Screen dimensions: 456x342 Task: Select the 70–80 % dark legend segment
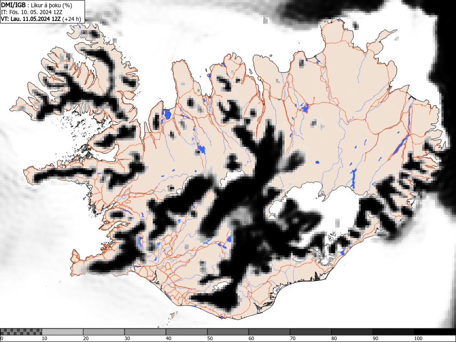(x=311, y=332)
